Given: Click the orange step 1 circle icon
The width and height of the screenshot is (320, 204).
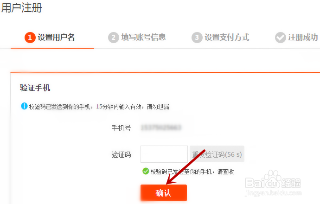Looking at the screenshot, I should tap(30, 38).
